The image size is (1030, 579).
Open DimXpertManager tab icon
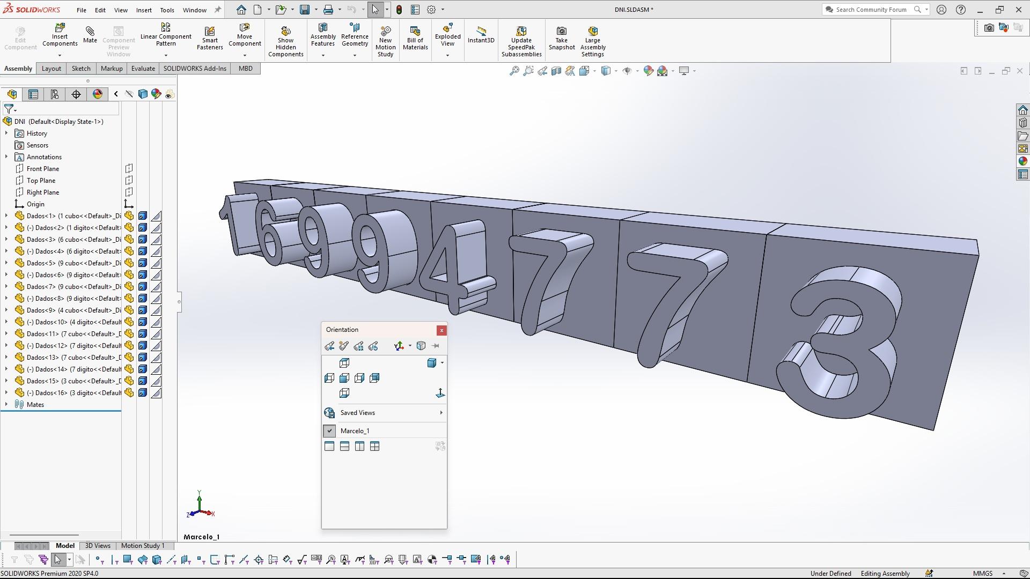76,94
